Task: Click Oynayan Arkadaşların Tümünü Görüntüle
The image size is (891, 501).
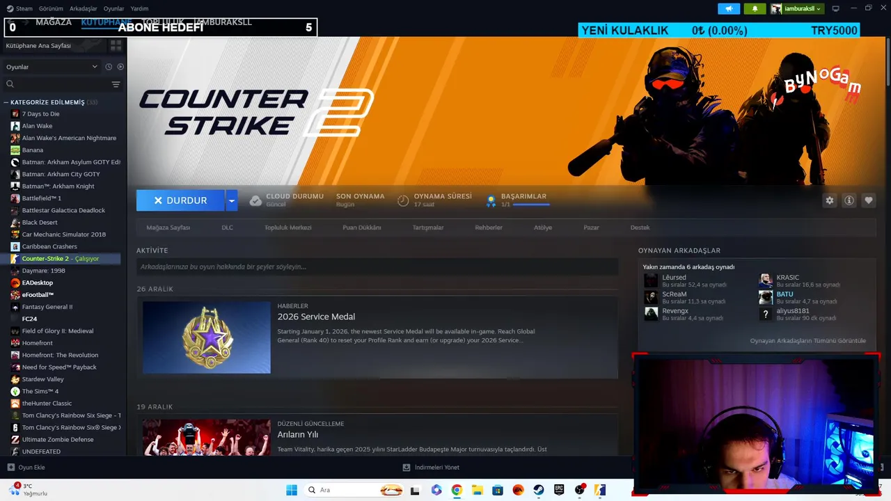Action: [808, 341]
